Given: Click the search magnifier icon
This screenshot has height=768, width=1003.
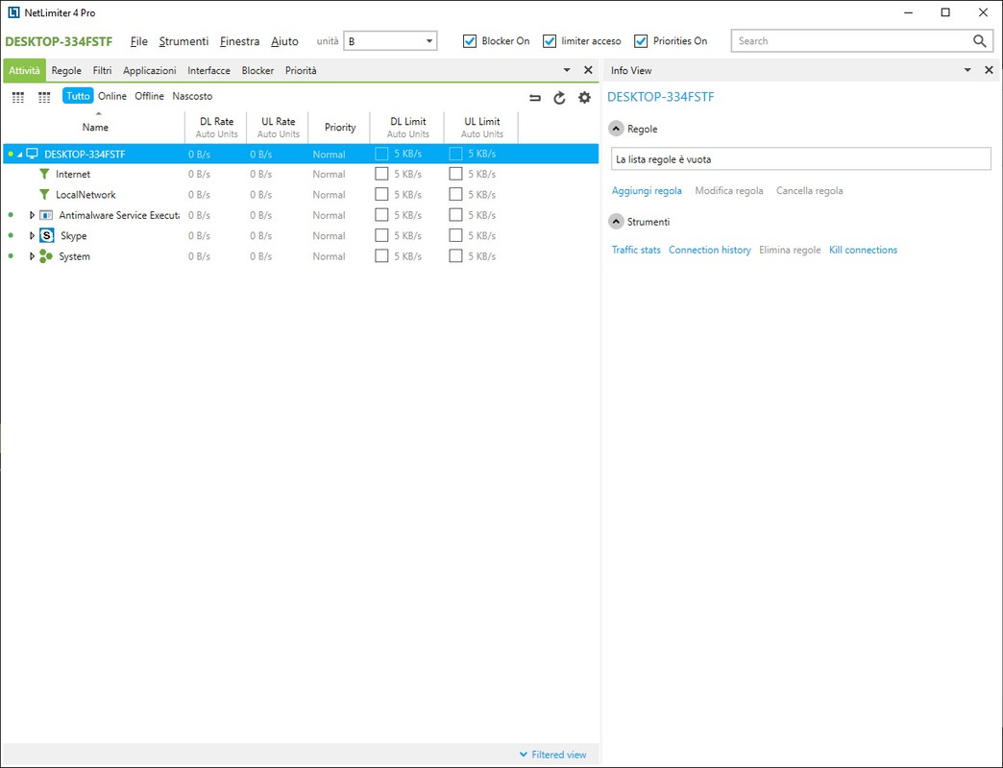Looking at the screenshot, I should [x=979, y=41].
